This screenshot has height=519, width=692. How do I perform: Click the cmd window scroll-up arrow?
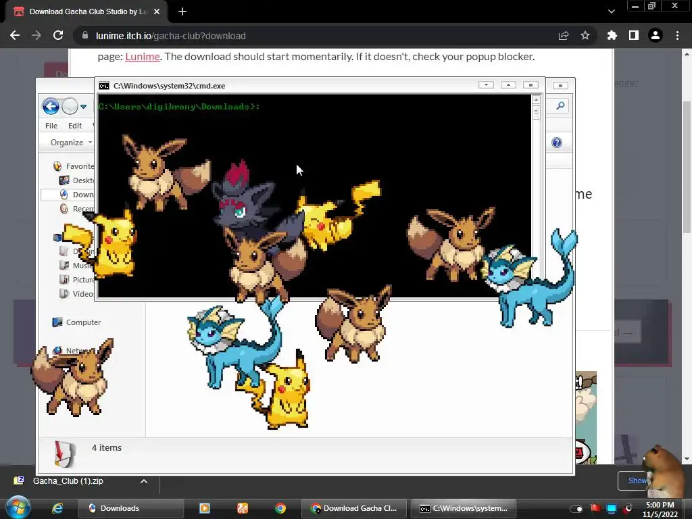click(x=536, y=100)
